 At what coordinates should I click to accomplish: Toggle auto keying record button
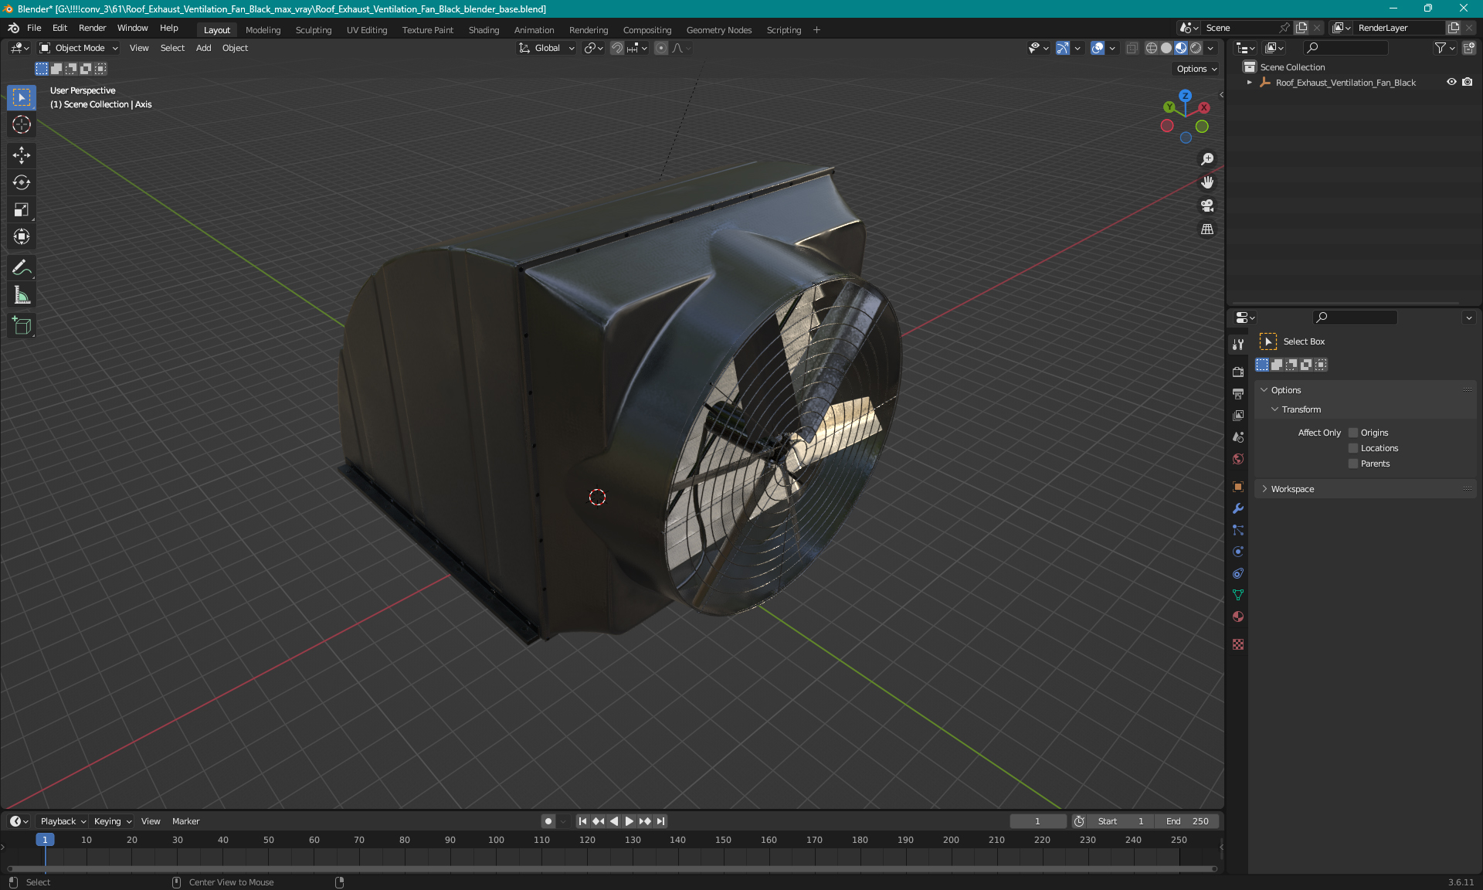pos(548,821)
